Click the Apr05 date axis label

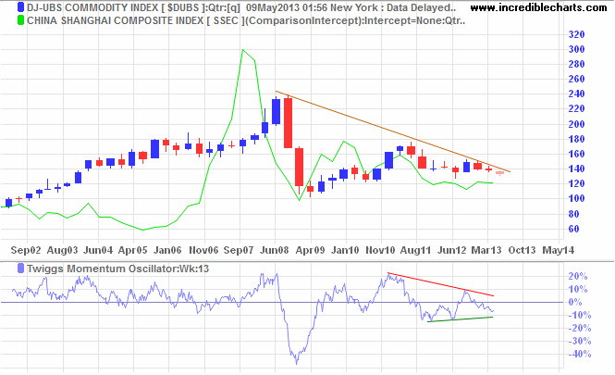click(x=132, y=250)
